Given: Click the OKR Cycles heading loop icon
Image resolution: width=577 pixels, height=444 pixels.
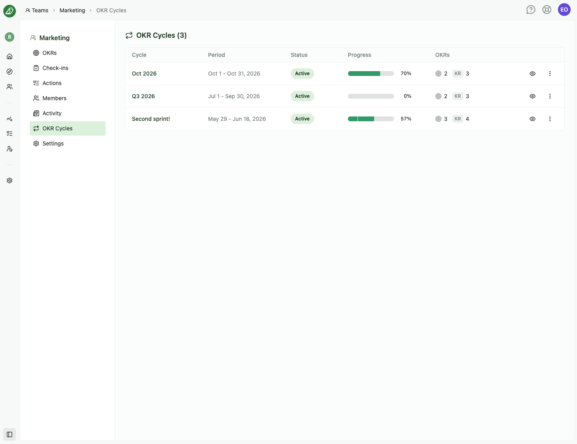Looking at the screenshot, I should tap(129, 35).
